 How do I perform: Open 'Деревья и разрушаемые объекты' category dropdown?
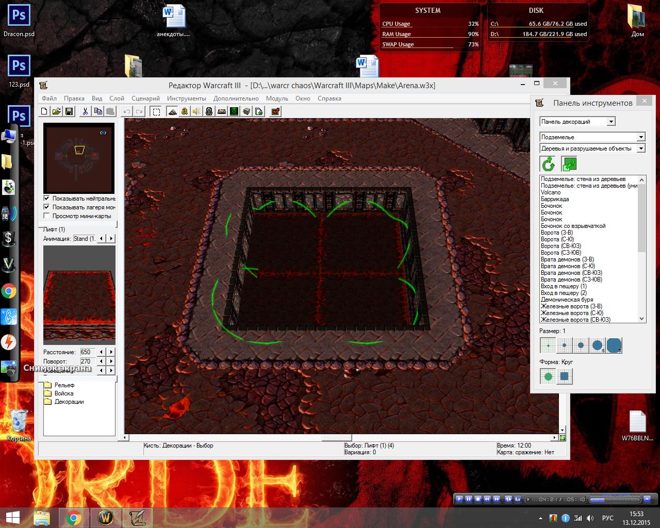592,148
